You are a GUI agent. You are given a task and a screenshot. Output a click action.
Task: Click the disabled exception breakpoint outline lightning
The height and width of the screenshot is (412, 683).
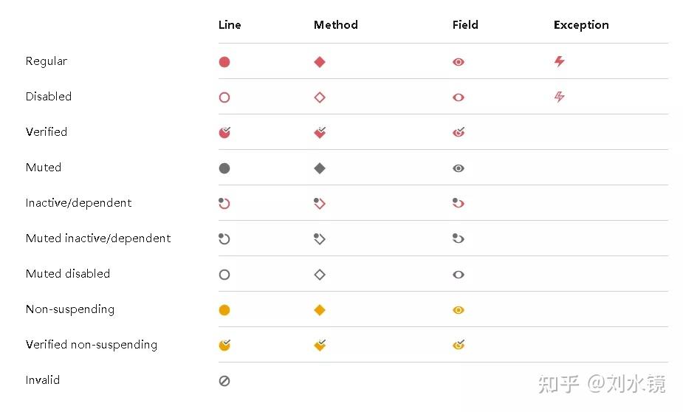point(560,97)
